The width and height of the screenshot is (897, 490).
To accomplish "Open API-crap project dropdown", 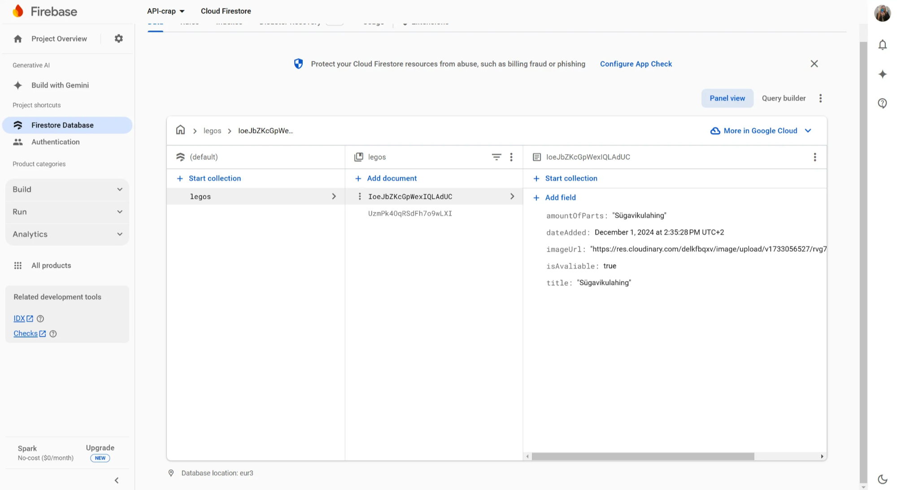I will pos(166,11).
